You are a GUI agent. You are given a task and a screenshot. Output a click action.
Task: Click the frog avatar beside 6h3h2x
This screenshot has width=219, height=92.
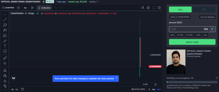point(44,2)
